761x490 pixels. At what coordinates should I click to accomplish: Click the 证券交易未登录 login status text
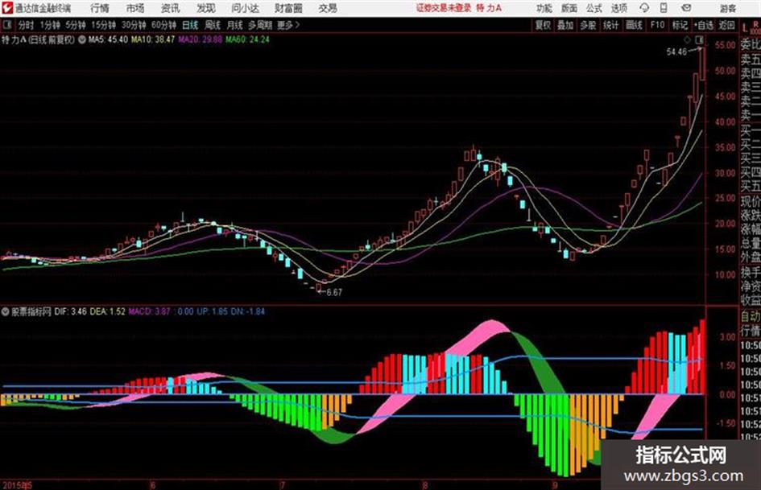444,8
